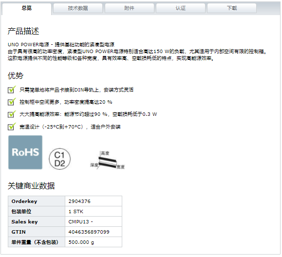282x257 pixels.
Task: Select the 关键商业数据 heading
Action: click(x=31, y=185)
